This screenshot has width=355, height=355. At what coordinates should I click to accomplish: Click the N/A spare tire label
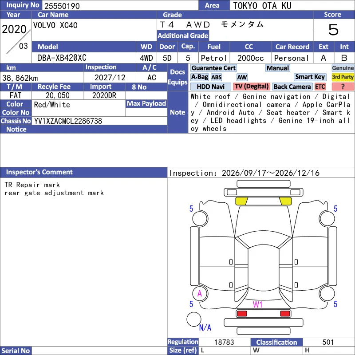click(205, 327)
